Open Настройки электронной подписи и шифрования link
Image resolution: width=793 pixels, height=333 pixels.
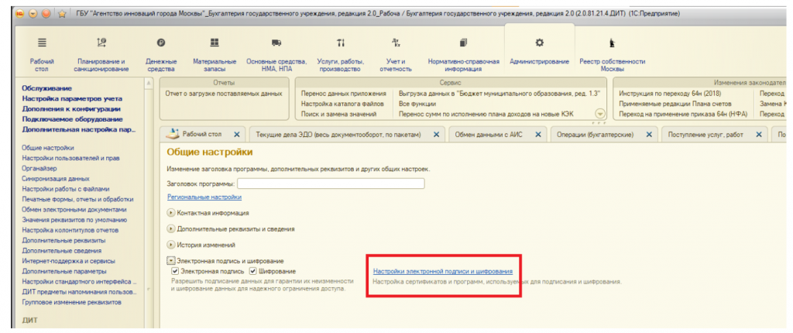pos(443,272)
